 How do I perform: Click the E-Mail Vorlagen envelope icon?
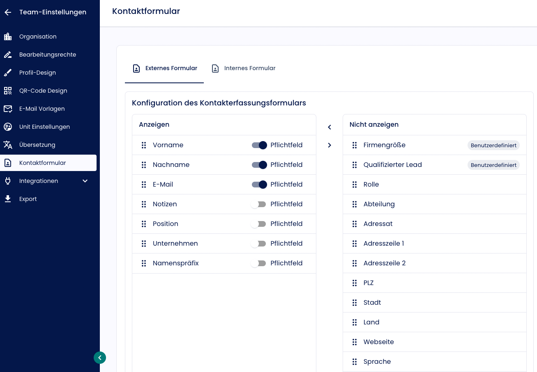click(x=8, y=109)
